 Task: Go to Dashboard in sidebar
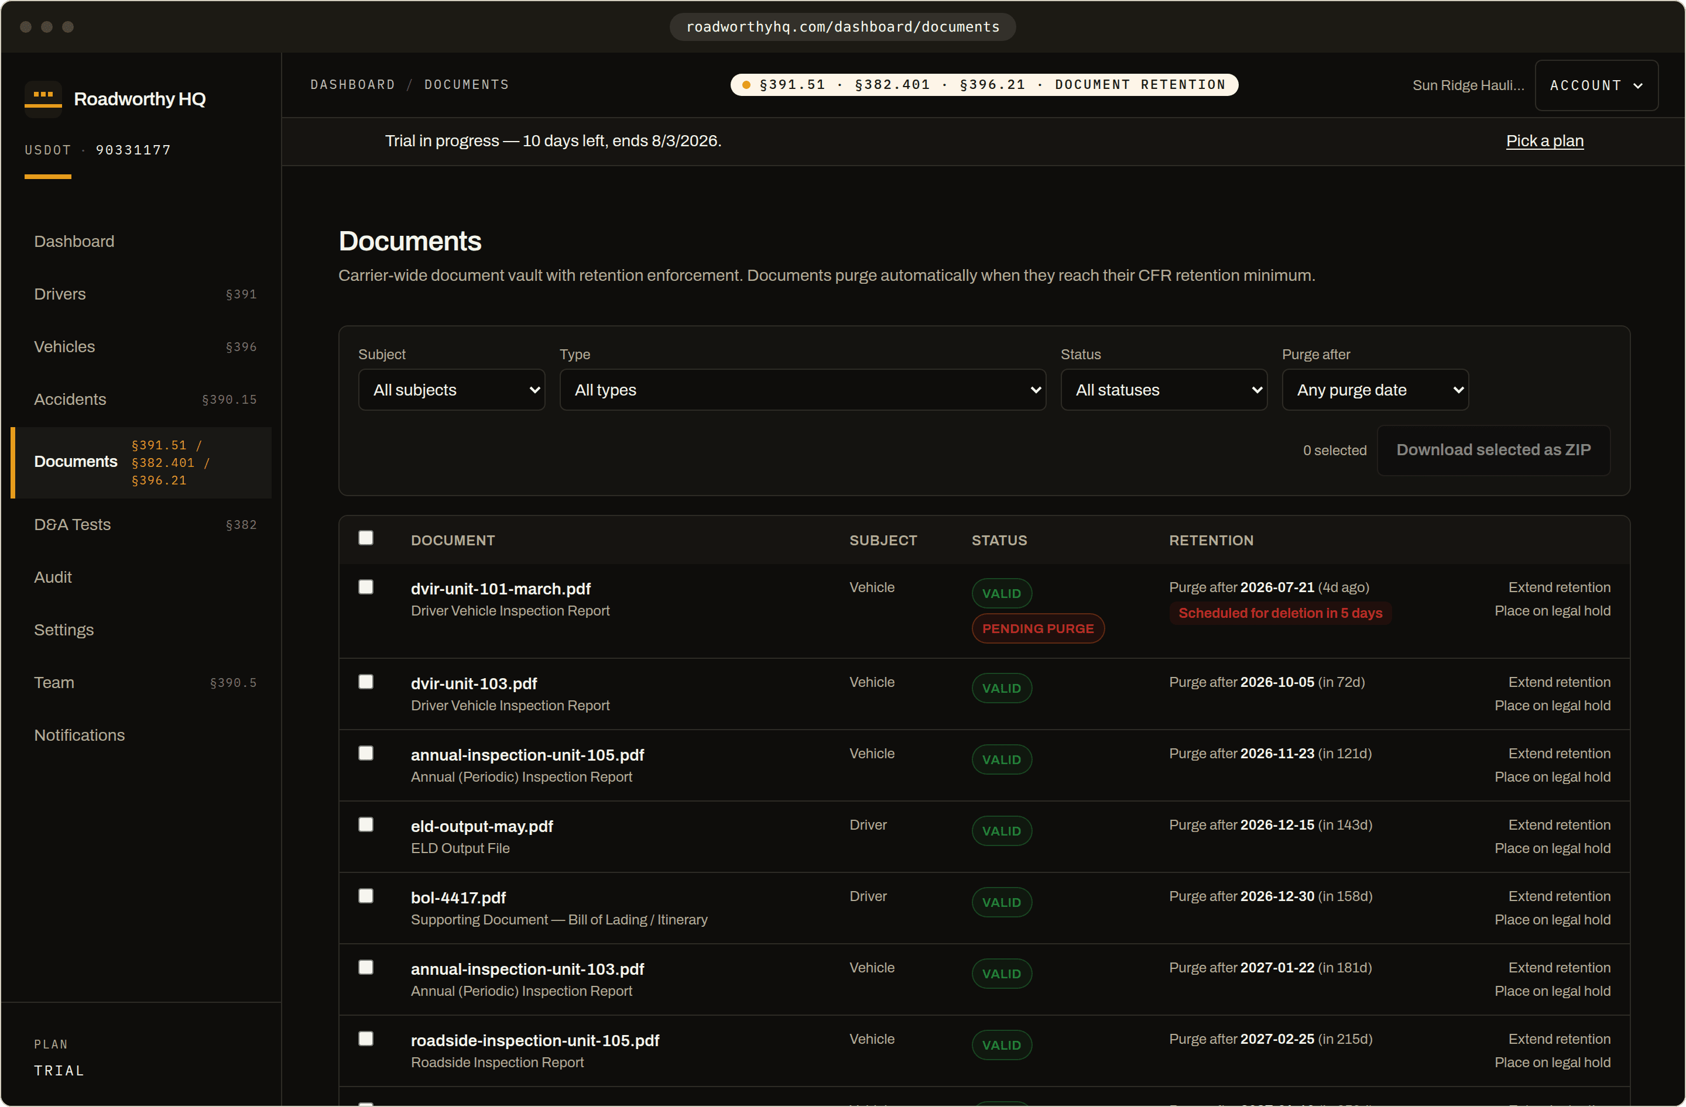point(142,242)
